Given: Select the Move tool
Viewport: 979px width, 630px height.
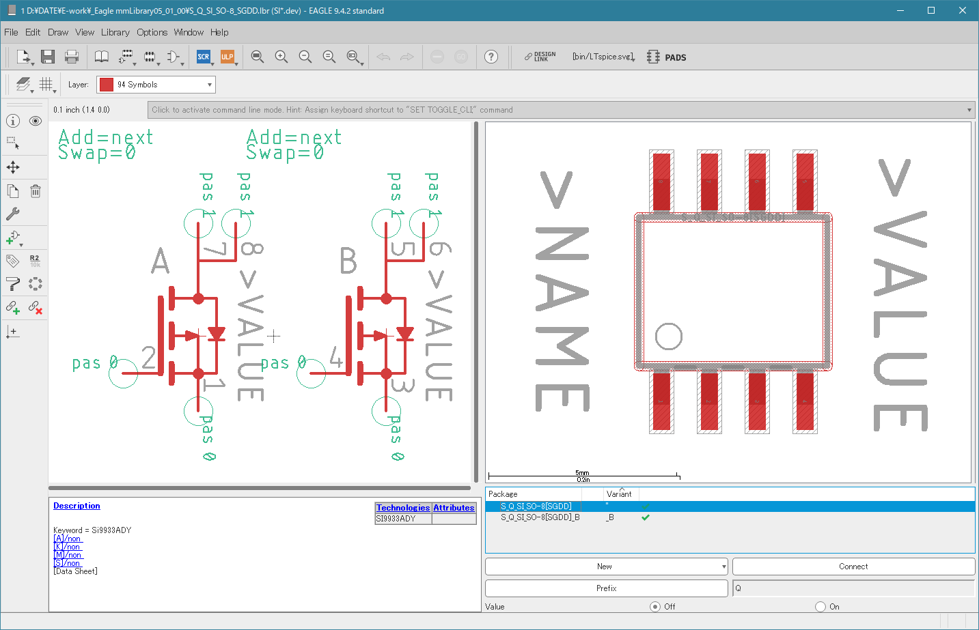Looking at the screenshot, I should 13,167.
